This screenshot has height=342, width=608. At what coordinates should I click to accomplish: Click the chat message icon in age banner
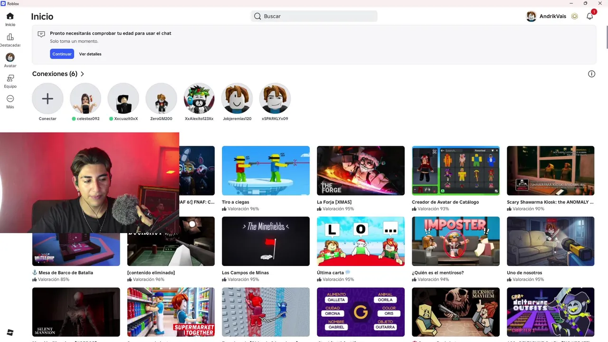tap(41, 34)
